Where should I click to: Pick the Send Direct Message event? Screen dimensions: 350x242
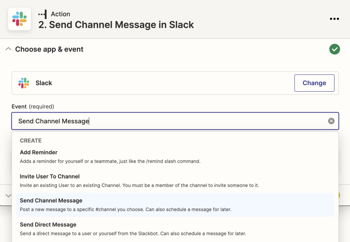click(x=48, y=225)
